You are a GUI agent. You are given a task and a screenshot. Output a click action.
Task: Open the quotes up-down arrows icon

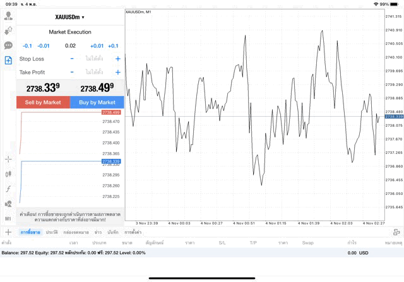coord(8,30)
